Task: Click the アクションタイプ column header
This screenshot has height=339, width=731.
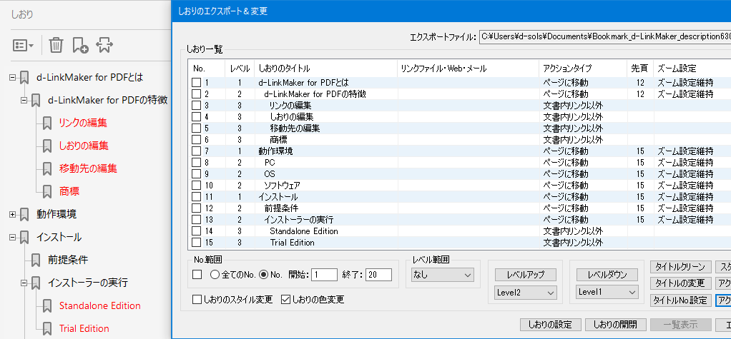Action: click(583, 69)
